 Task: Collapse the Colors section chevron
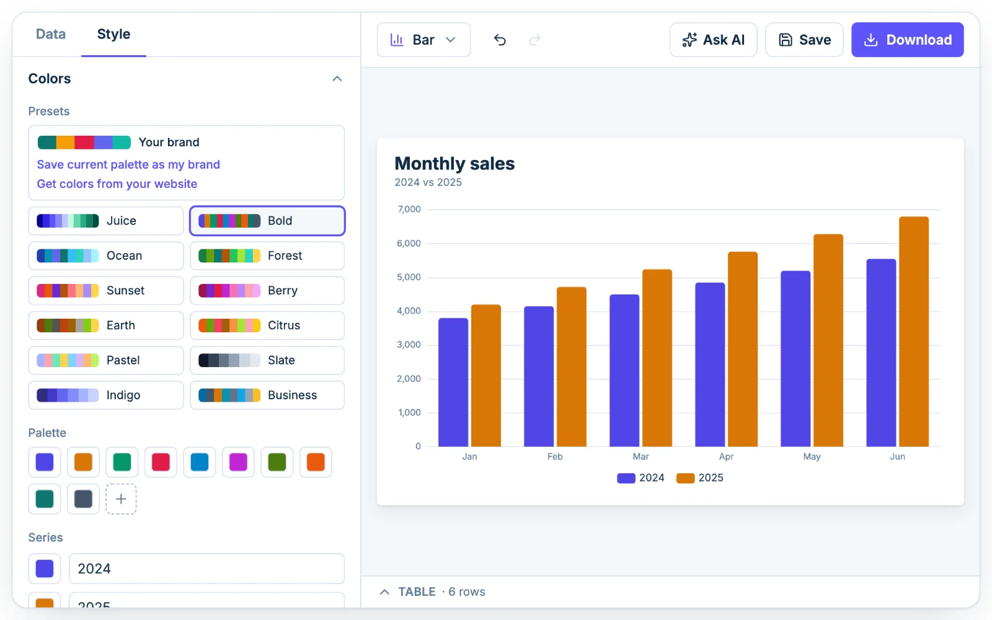[337, 79]
